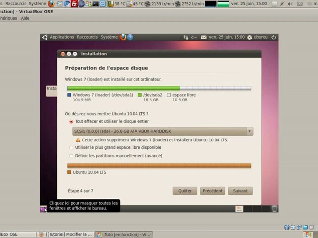The width and height of the screenshot is (318, 238).
Task: Open the host Raccourcis menu
Action: pos(16,4)
